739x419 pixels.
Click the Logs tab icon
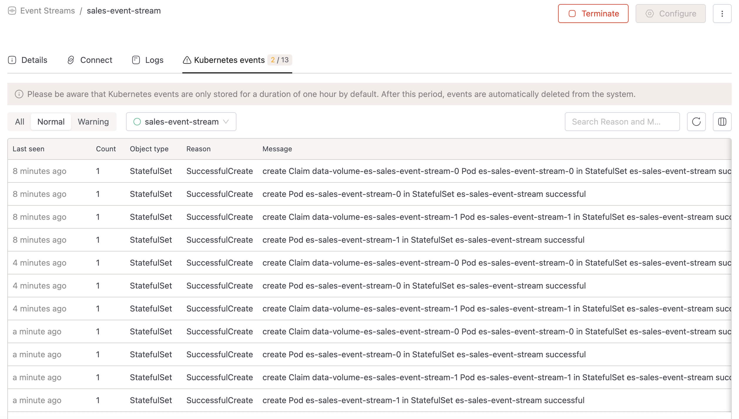click(x=136, y=60)
